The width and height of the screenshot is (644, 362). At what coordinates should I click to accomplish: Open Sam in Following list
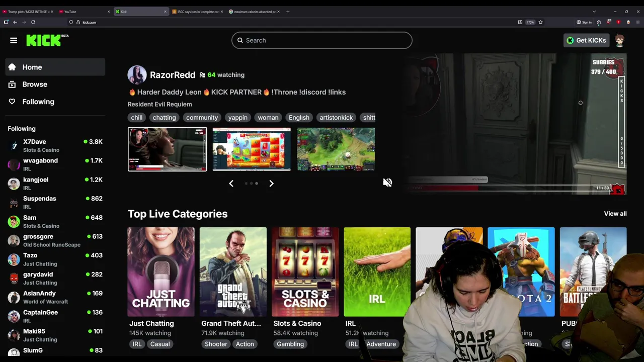coord(55,222)
